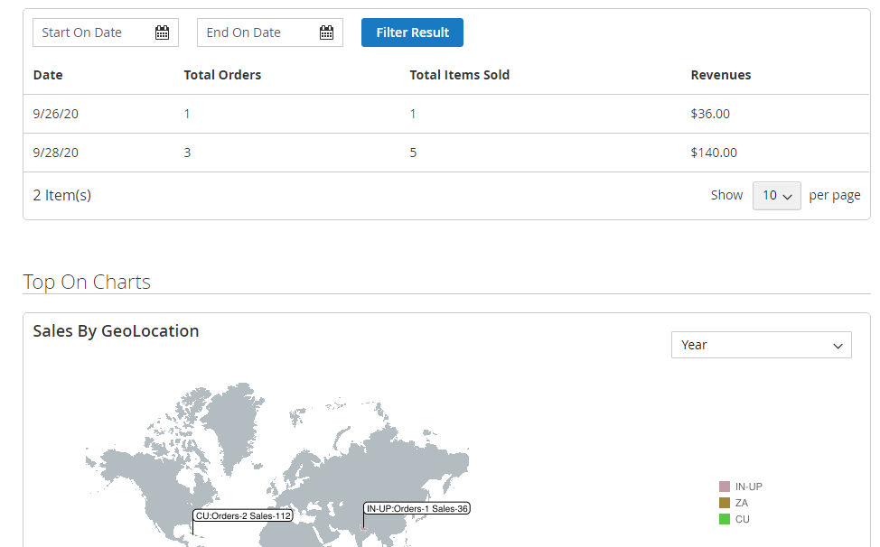
Task: Click the IN-UP:Orders-1 Sales-36 map label
Action: click(416, 508)
